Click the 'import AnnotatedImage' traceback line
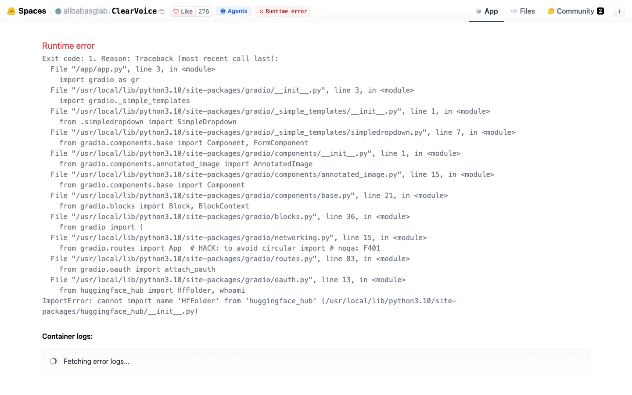This screenshot has width=632, height=395. point(186,164)
